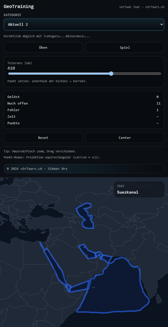The width and height of the screenshot is (168, 327).
Task: Click the GeoTraining title
Action: [19, 7]
